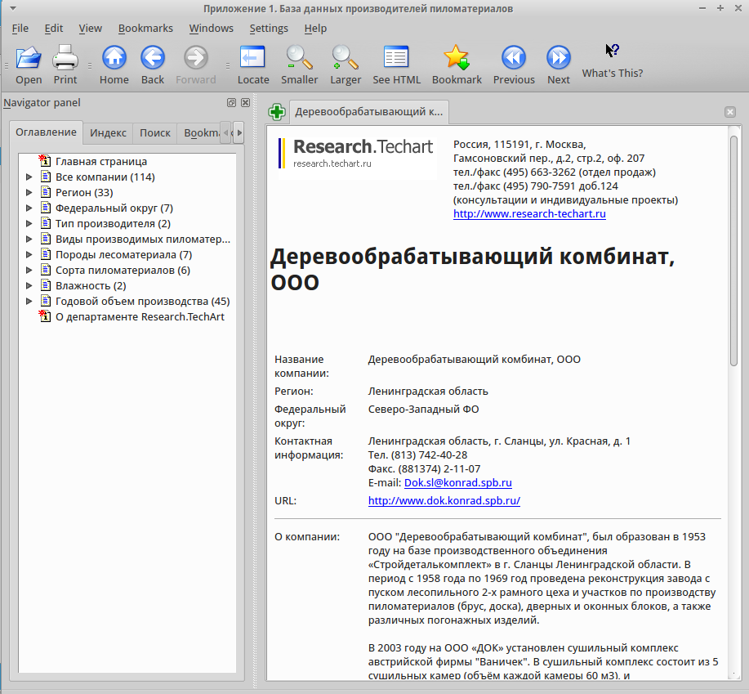The width and height of the screenshot is (749, 694).
Task: Click the document vertical scrollbar thumb
Action: tap(733, 250)
